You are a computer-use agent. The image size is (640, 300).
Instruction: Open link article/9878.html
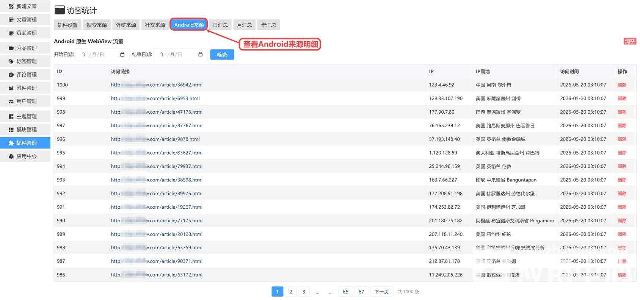(x=155, y=139)
